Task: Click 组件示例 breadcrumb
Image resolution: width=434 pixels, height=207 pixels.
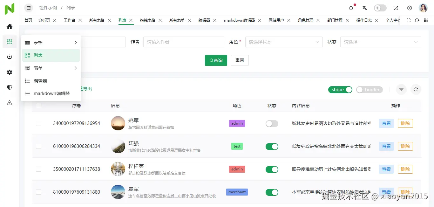Action: pos(48,8)
